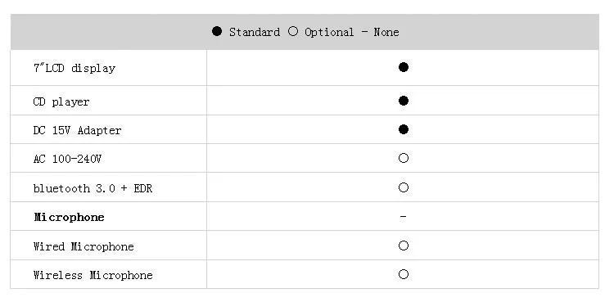Click the filled Standard legend dot
The width and height of the screenshot is (614, 302).
[217, 31]
